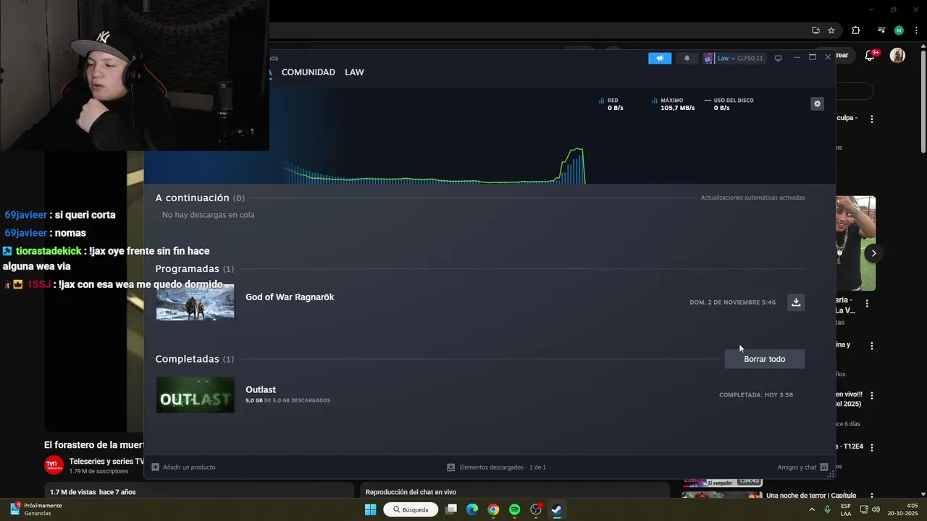Image resolution: width=927 pixels, height=521 pixels.
Task: Open Elementos descargados status
Action: pos(496,467)
